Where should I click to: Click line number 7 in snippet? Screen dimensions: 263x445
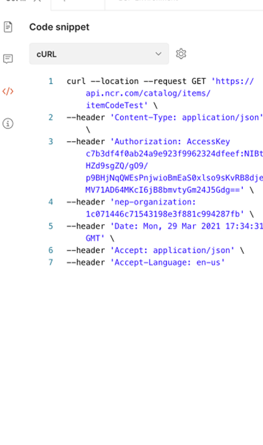pyautogui.click(x=51, y=262)
